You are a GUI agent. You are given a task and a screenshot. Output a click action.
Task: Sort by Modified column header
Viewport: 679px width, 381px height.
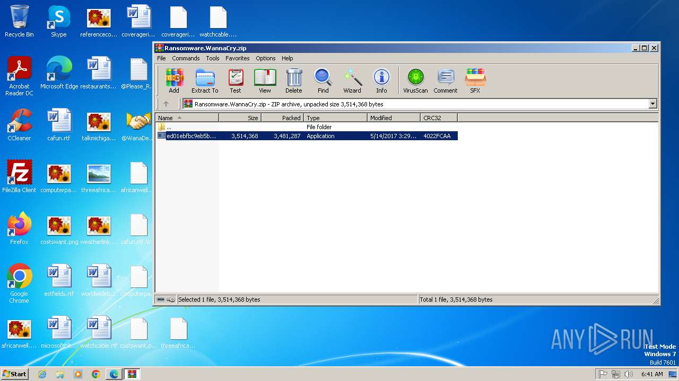pyautogui.click(x=394, y=118)
